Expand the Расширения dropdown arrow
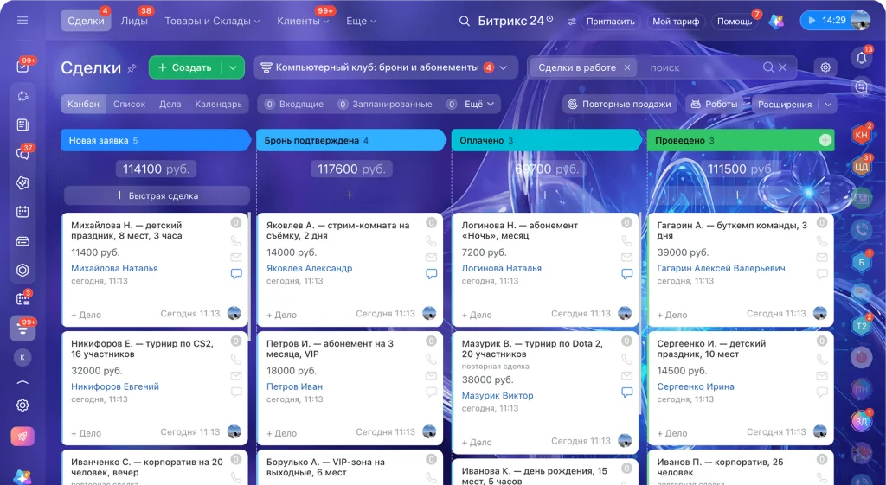The height and width of the screenshot is (485, 886). pos(828,104)
